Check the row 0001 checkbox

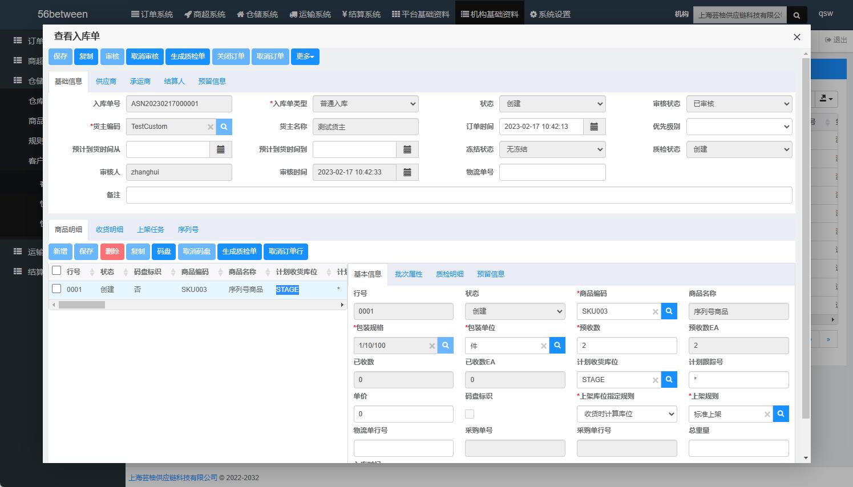pyautogui.click(x=56, y=289)
